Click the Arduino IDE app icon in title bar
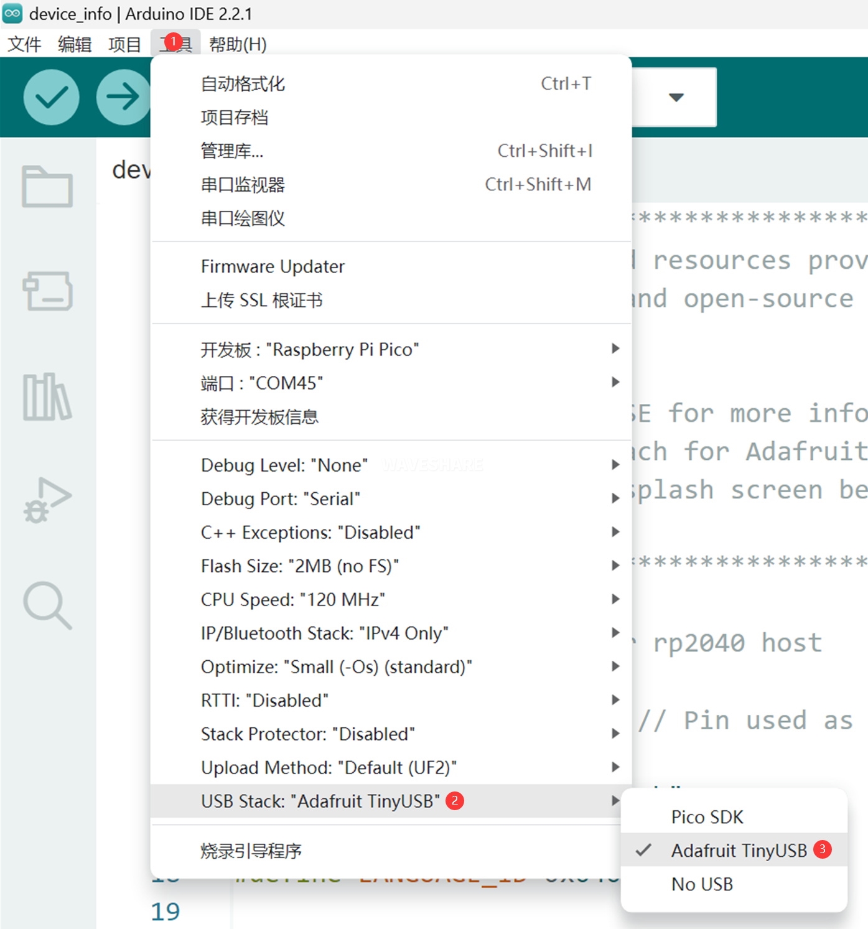 click(12, 13)
